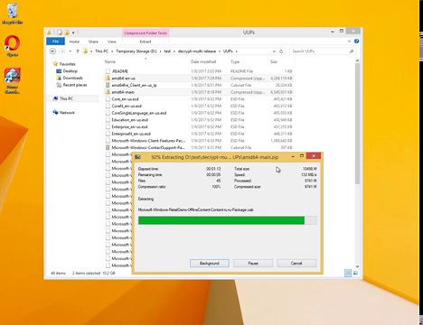This screenshot has height=325, width=423.
Task: Open the recent locations dropdown arrow
Action: click(x=70, y=51)
